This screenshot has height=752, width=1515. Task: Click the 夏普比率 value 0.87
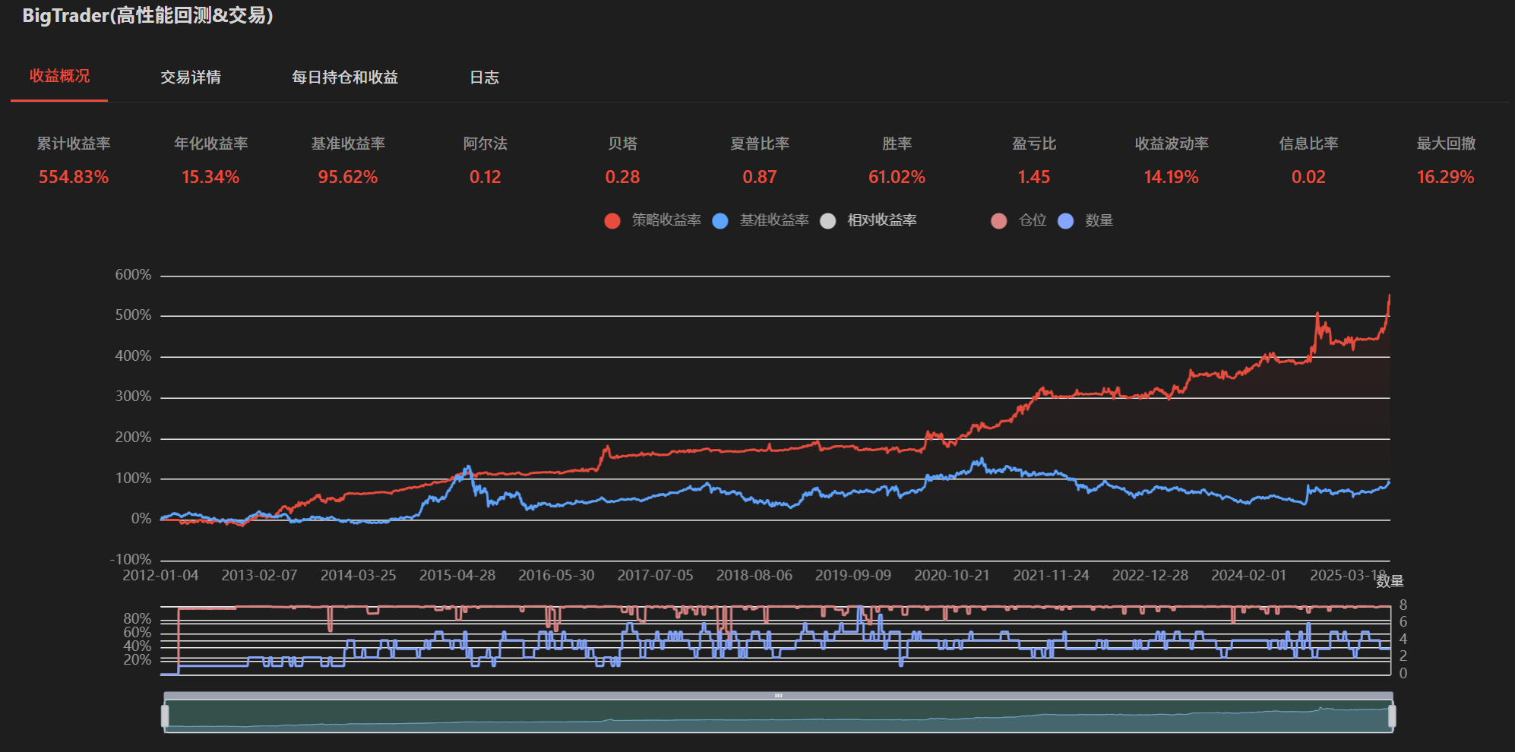(x=760, y=177)
